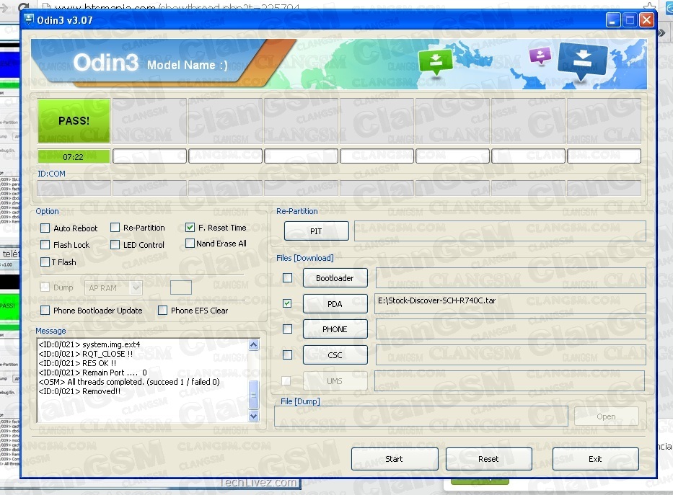
Task: Click the browser reload icon behind Odin
Action: 24,6
